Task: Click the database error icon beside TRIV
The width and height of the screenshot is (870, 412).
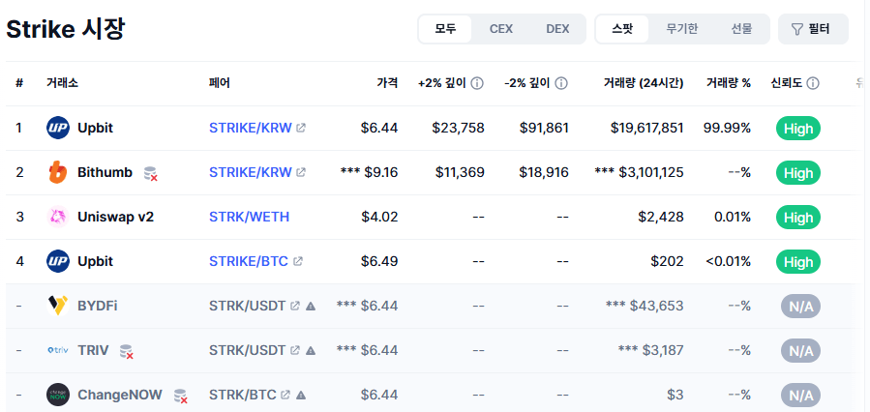Action: 127,351
